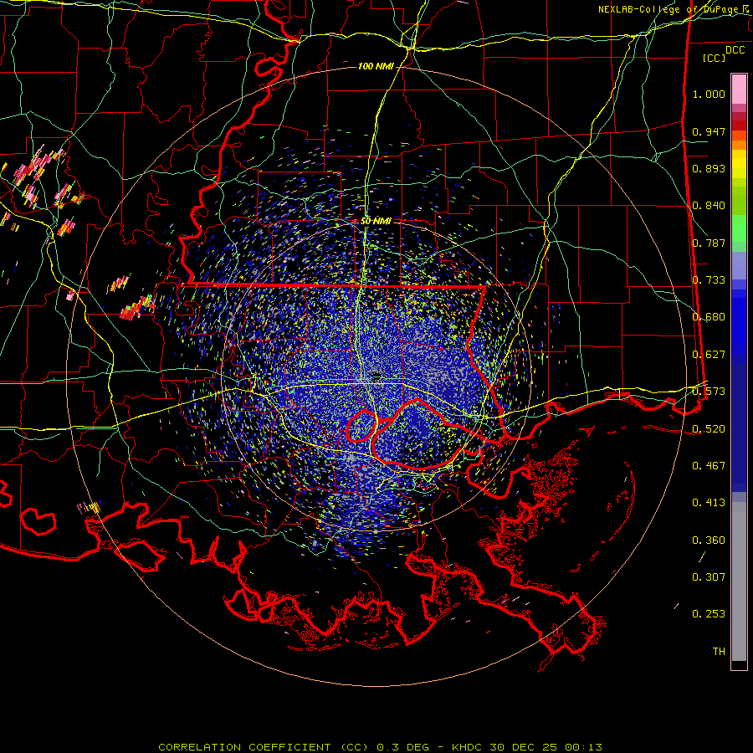Viewport: 753px width, 753px height.
Task: Click the 0.733 legend value
Action: click(x=709, y=280)
